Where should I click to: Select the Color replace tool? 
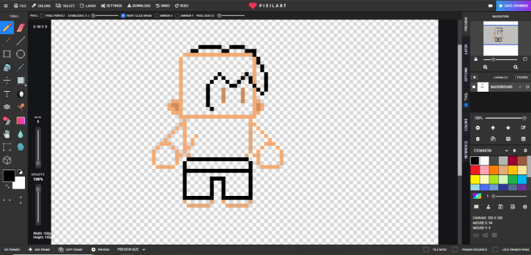(7, 120)
